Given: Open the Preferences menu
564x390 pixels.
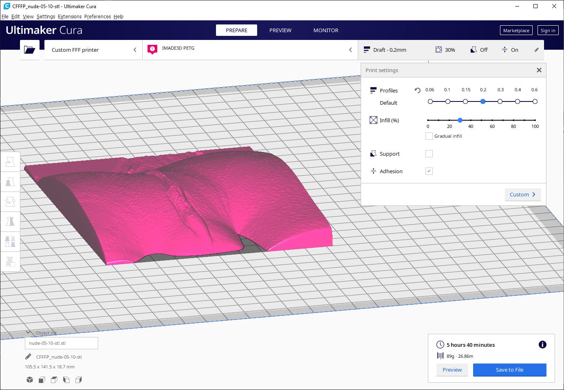Looking at the screenshot, I should 97,17.
